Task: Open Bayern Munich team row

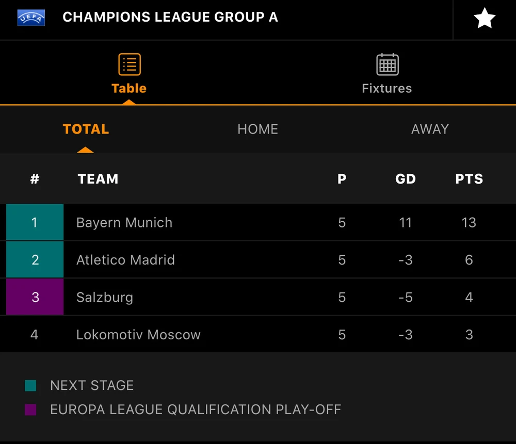Action: (124, 223)
